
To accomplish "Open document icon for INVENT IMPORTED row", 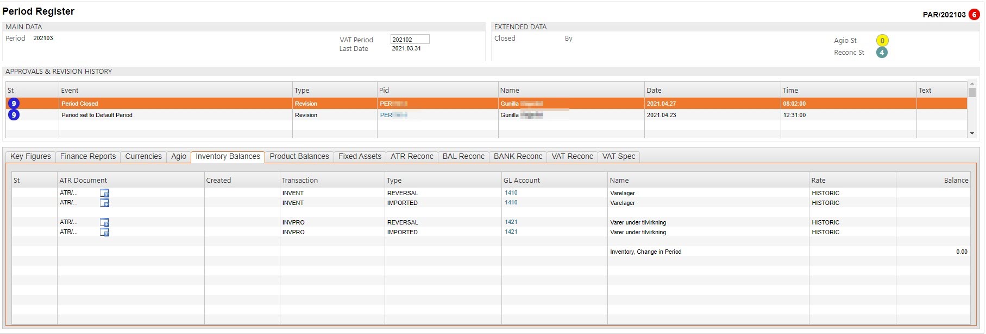I will (x=104, y=203).
